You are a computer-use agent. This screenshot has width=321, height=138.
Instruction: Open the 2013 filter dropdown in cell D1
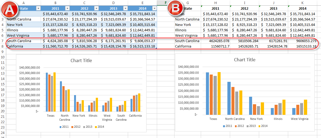pos(125,8)
